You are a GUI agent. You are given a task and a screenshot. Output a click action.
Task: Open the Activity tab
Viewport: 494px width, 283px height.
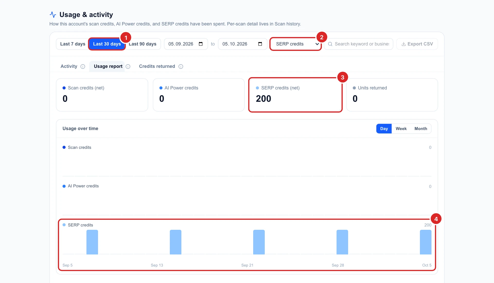coord(69,66)
